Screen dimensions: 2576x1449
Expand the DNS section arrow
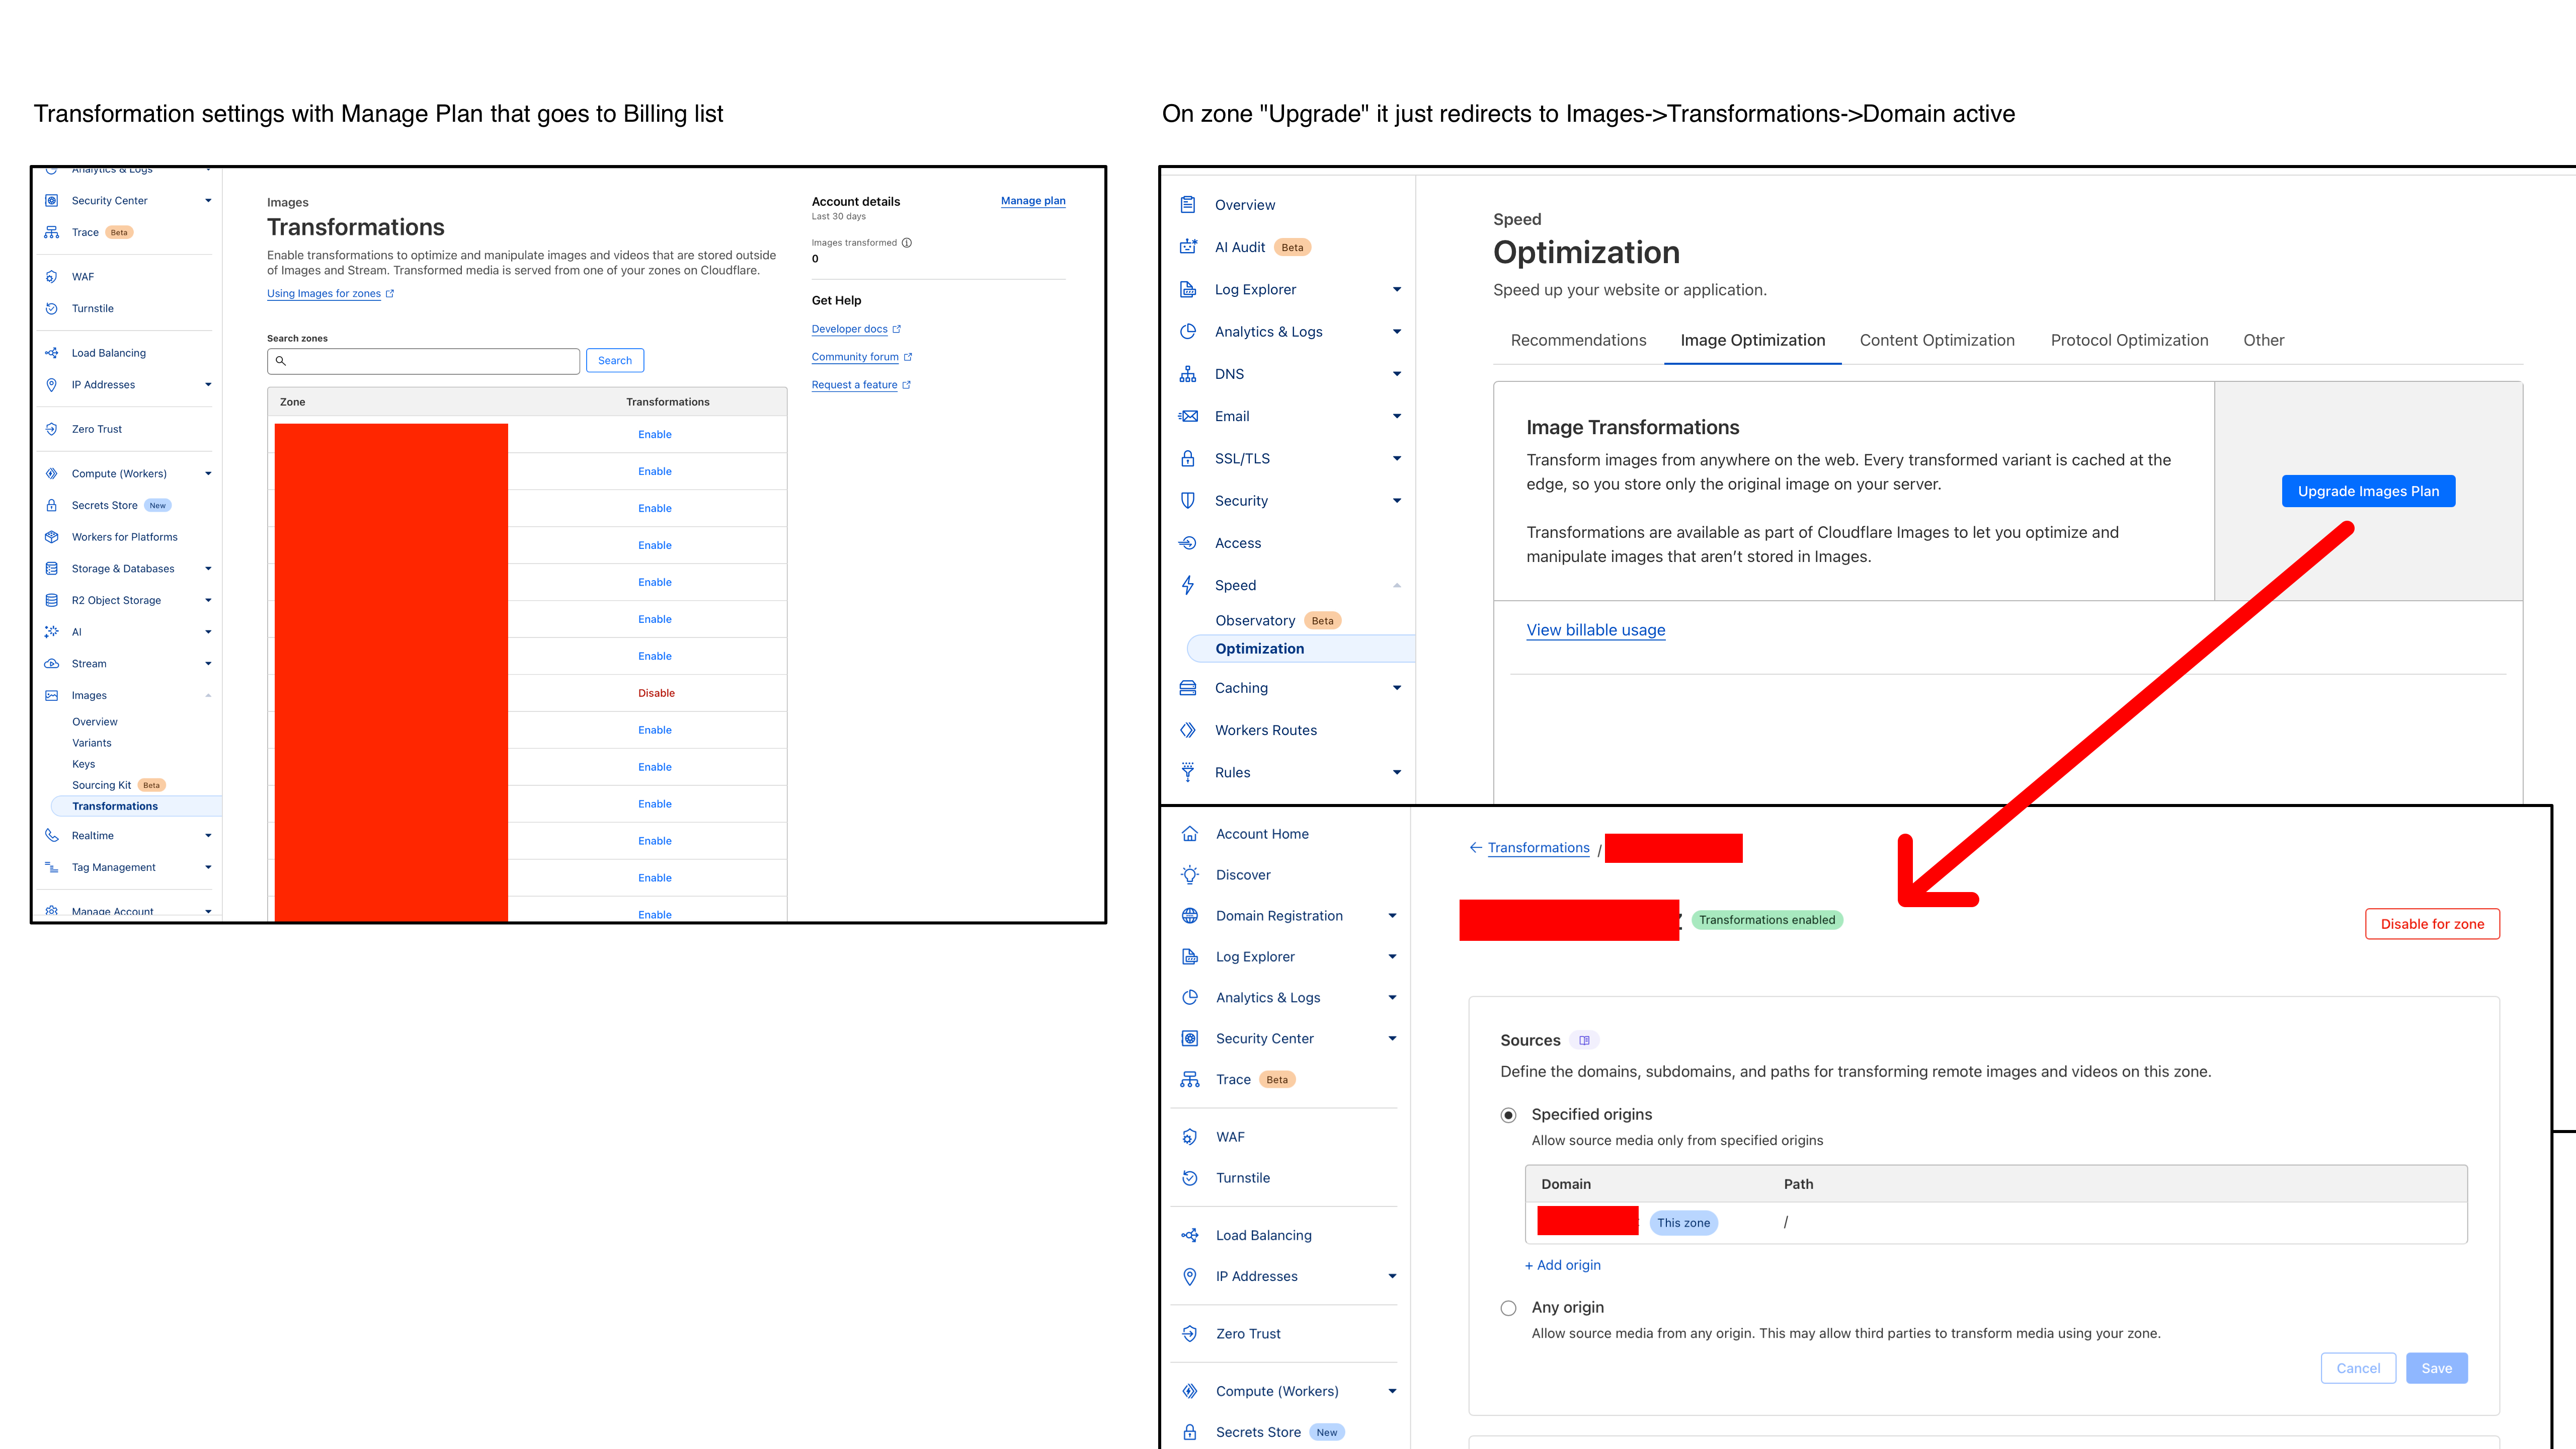1397,374
